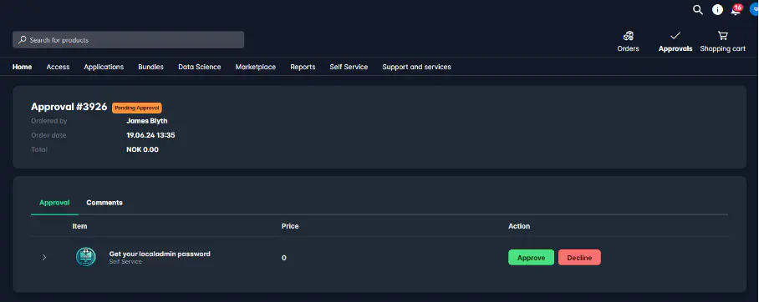Open the Get your localadmin password link

160,254
